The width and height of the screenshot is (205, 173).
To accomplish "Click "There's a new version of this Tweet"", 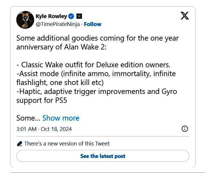I will 67,144.
